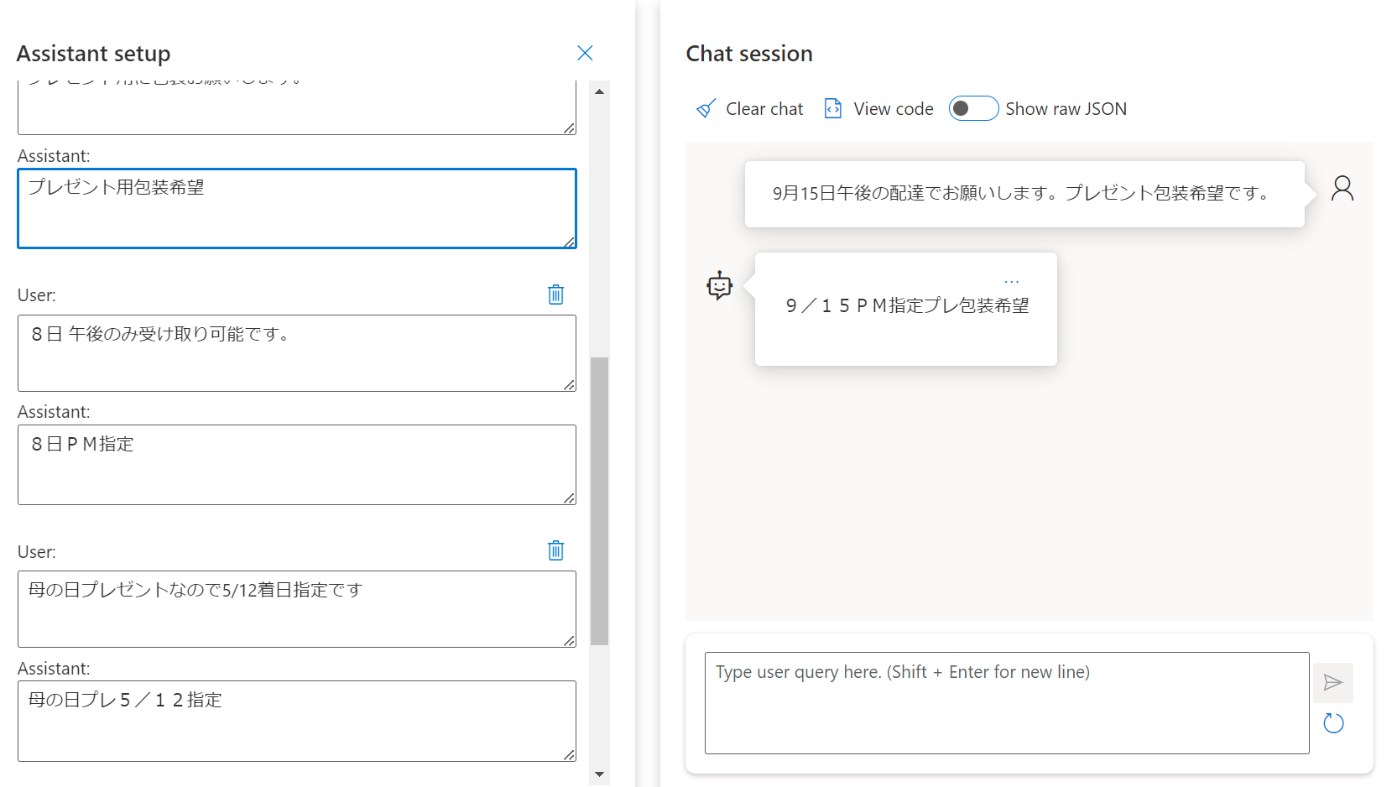Regenerate response using the refresh icon
Image resolution: width=1397 pixels, height=787 pixels.
click(x=1333, y=722)
